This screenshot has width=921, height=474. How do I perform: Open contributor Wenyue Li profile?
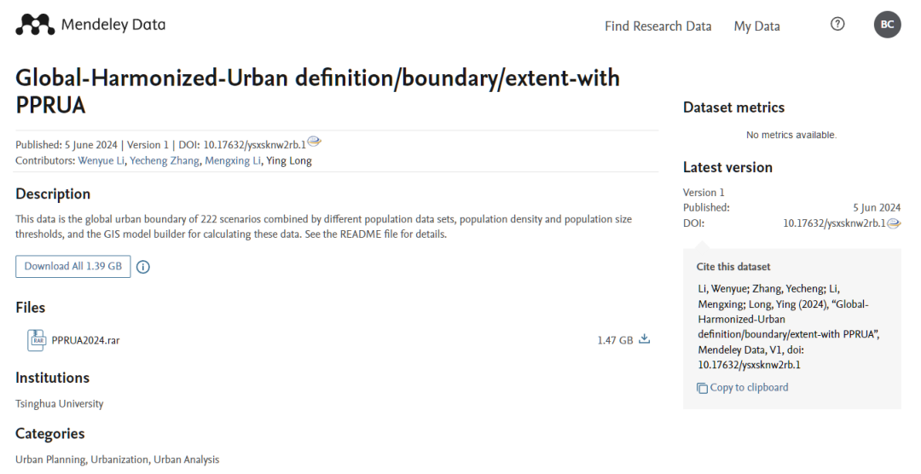101,160
